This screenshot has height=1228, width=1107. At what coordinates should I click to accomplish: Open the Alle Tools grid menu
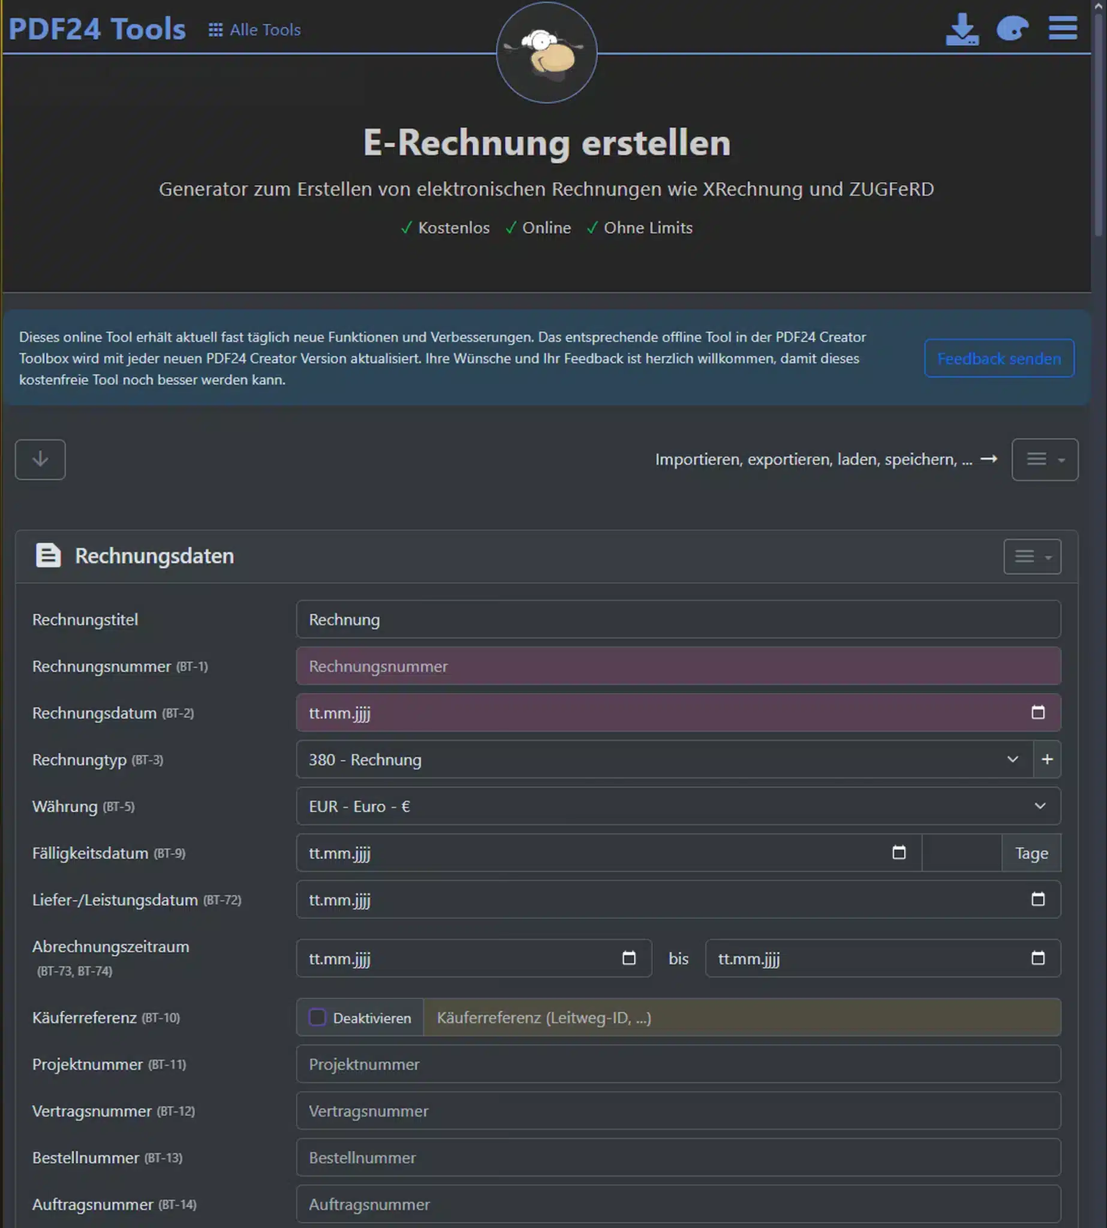[254, 30]
